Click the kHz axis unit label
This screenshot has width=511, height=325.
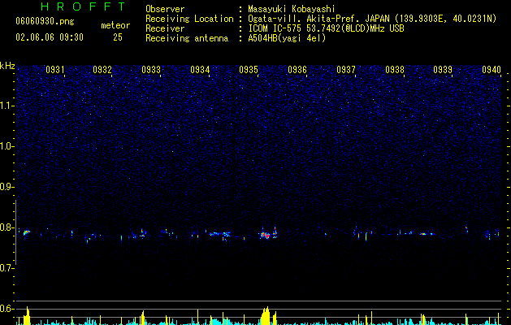coord(7,66)
